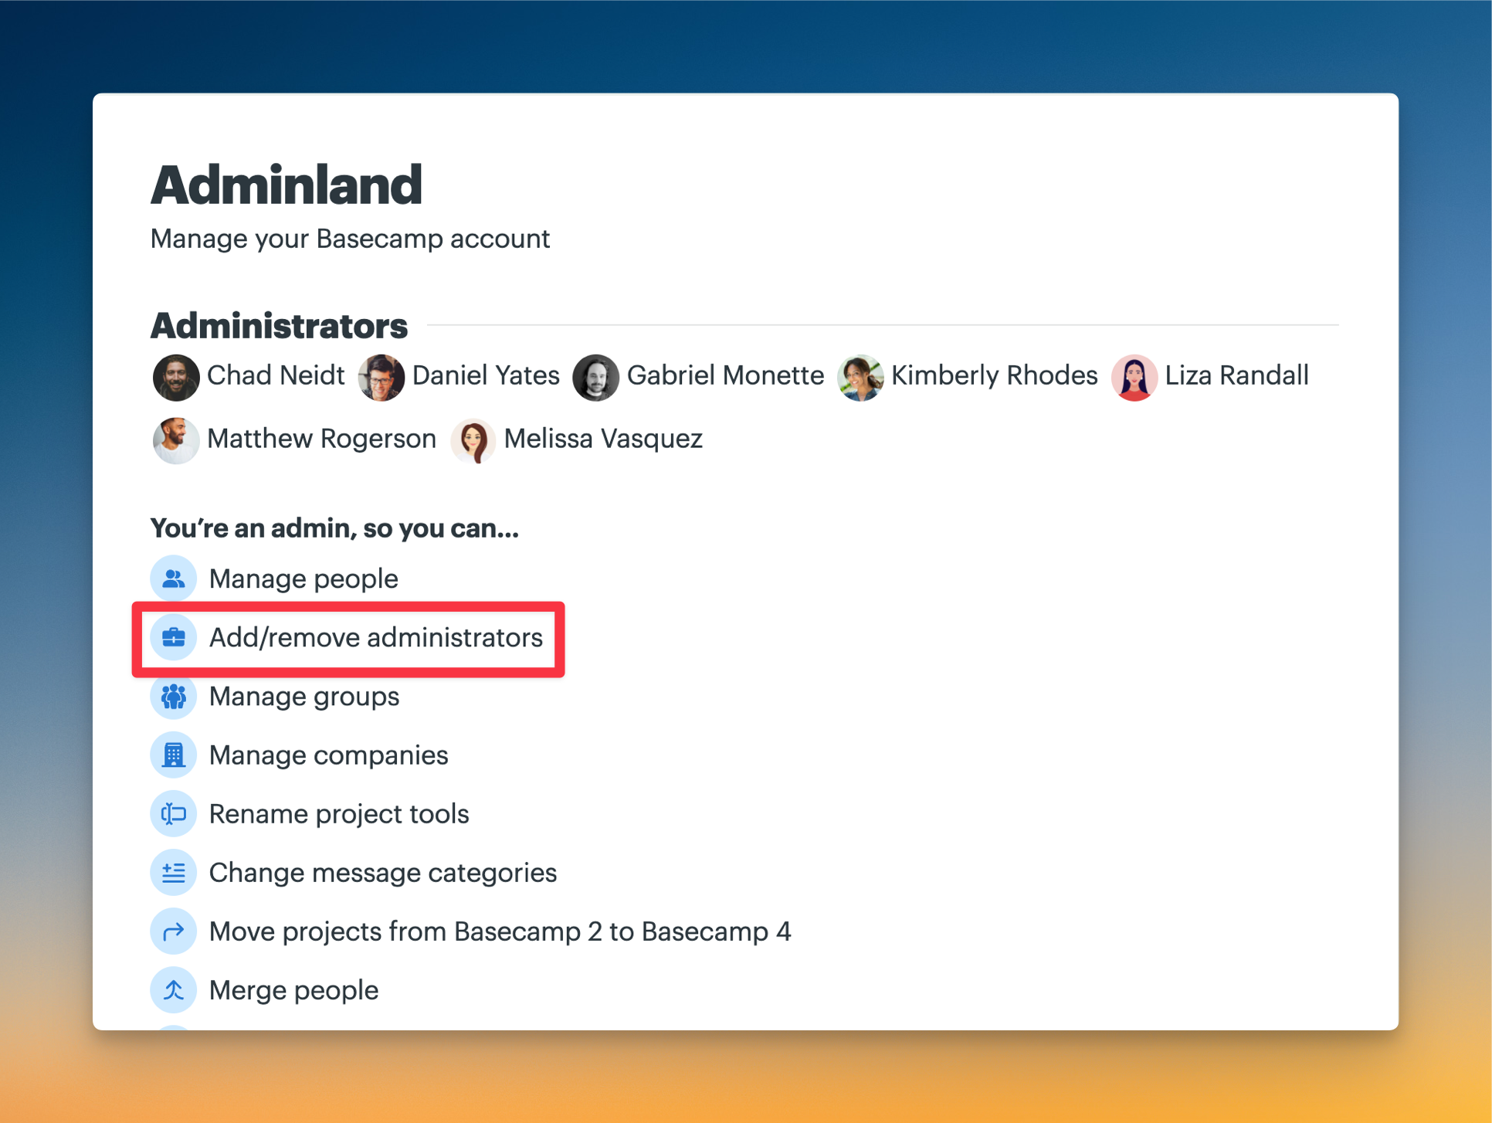Click 'You're an admin, so you can…' heading
Viewport: 1492px width, 1123px height.
334,528
